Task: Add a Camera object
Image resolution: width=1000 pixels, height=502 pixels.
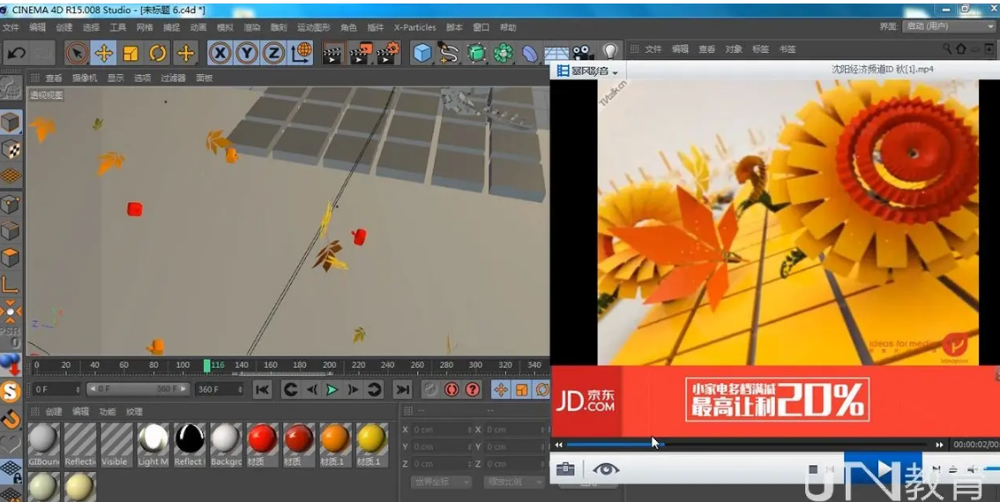Action: tap(582, 52)
